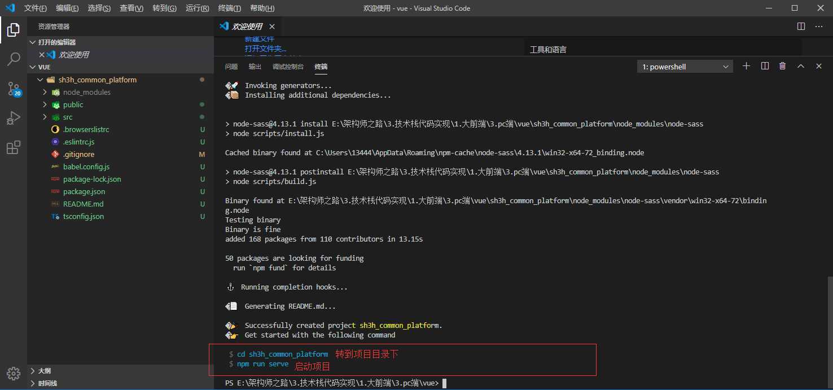Split the editor to the right
Screen dimensions: 833x390
coord(801,27)
